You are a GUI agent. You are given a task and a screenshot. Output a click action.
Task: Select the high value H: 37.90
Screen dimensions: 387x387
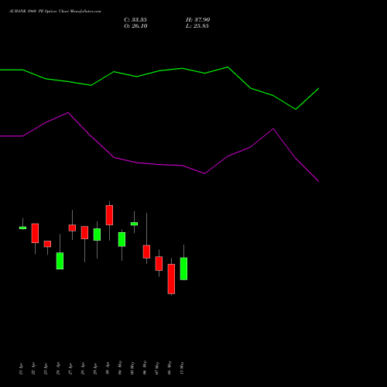click(198, 20)
